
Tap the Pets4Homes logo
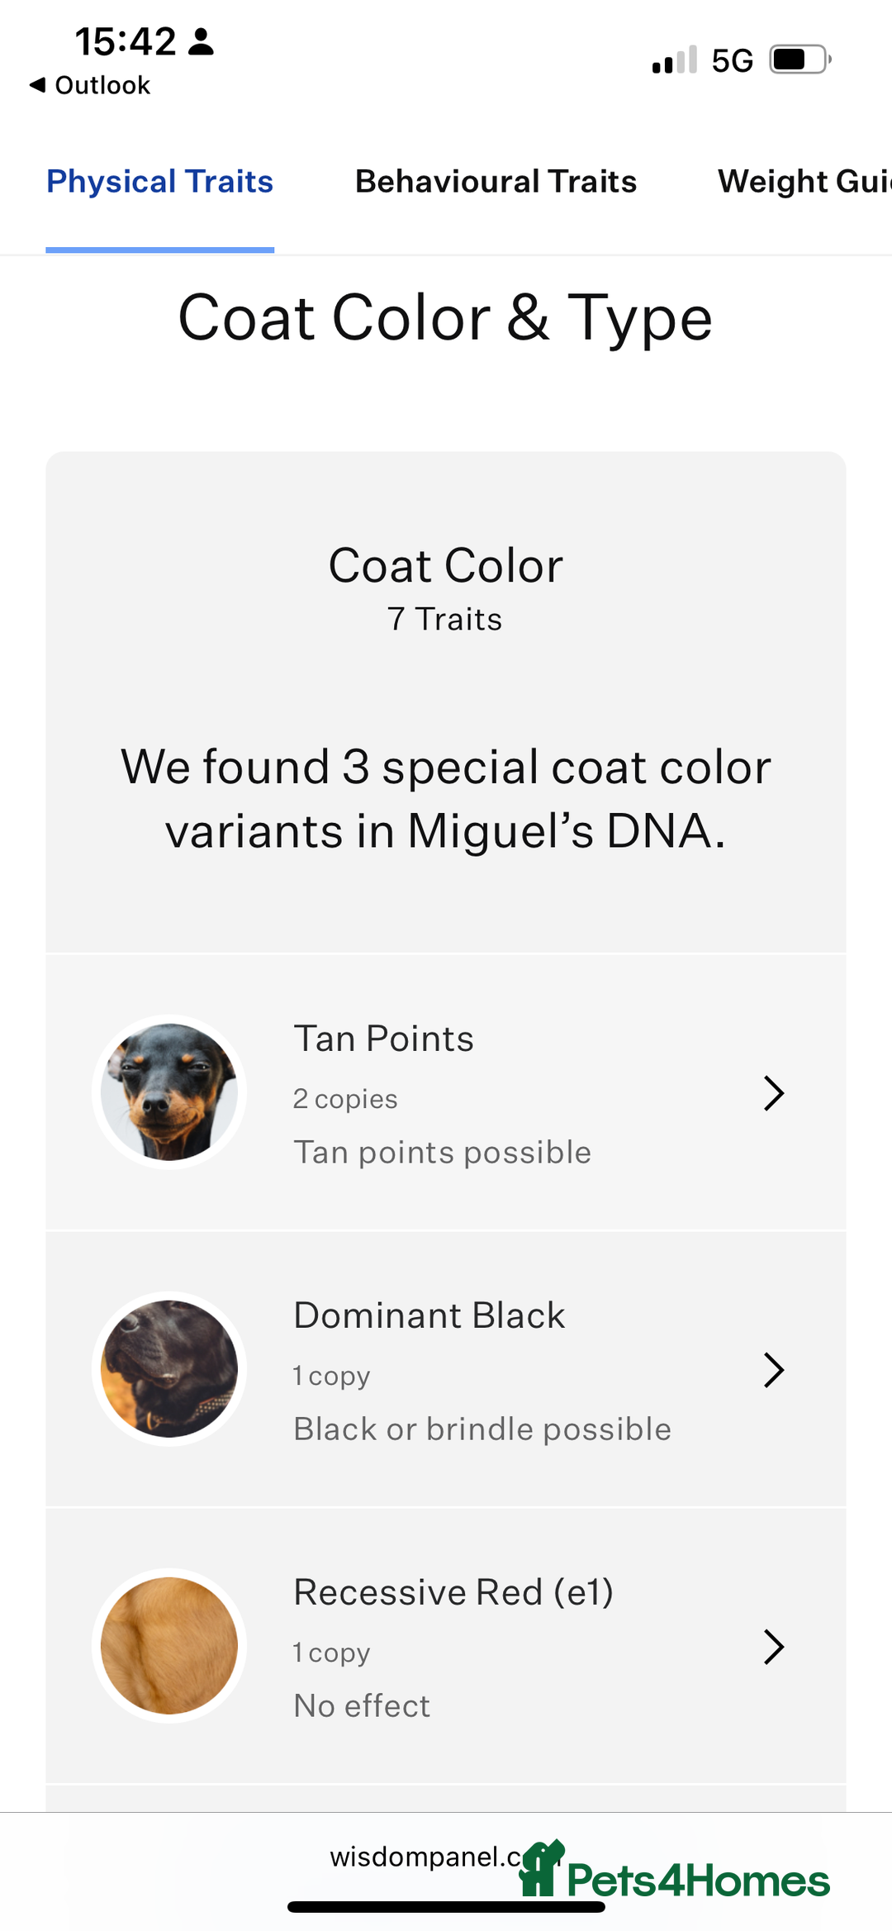point(674,1869)
